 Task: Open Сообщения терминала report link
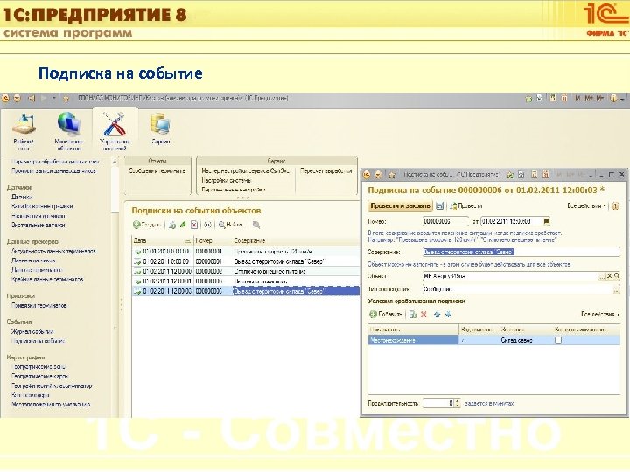click(x=157, y=171)
